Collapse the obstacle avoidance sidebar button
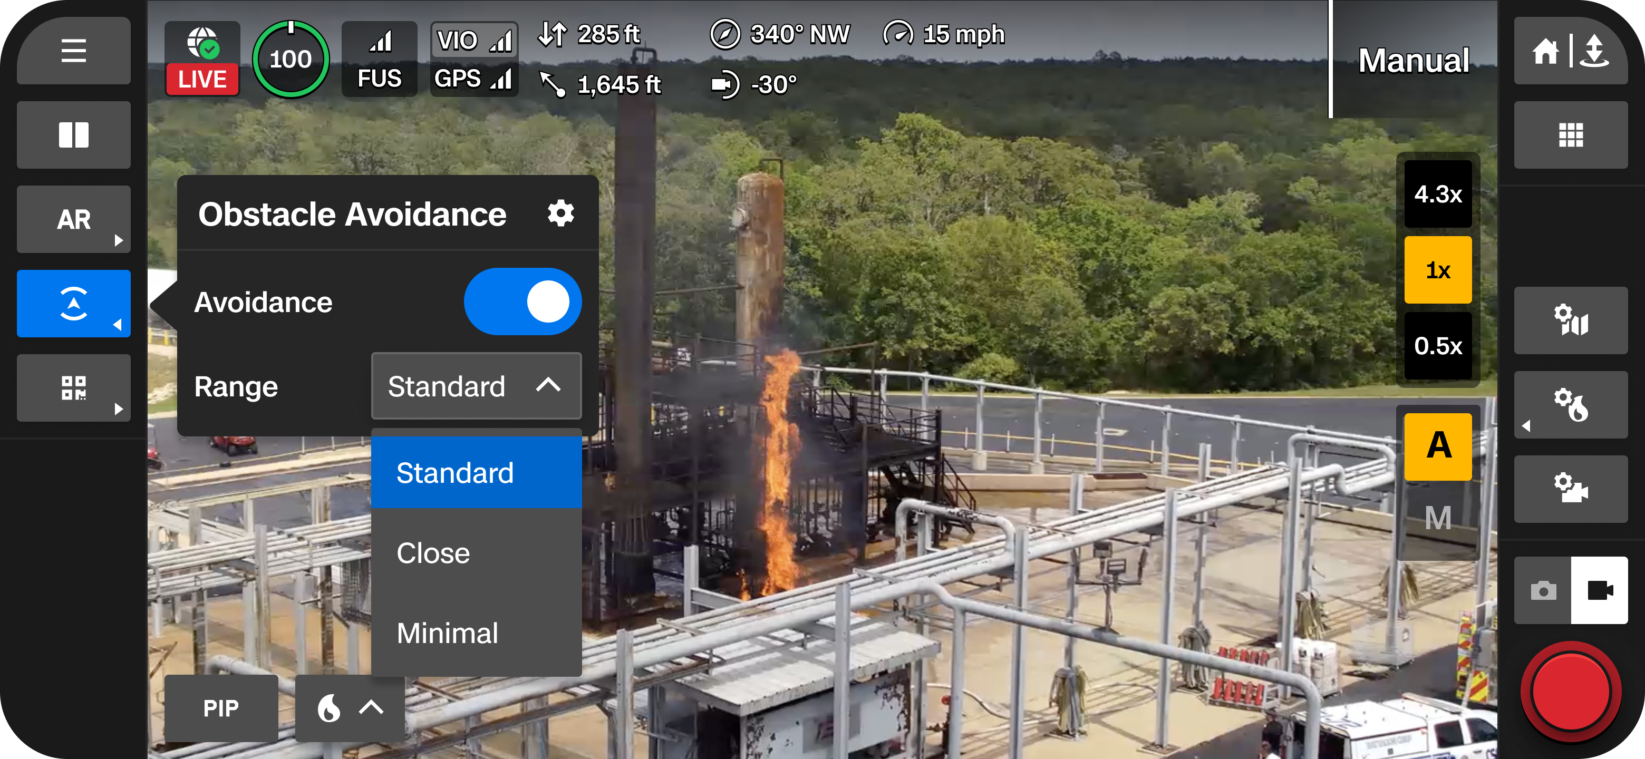 pyautogui.click(x=73, y=303)
